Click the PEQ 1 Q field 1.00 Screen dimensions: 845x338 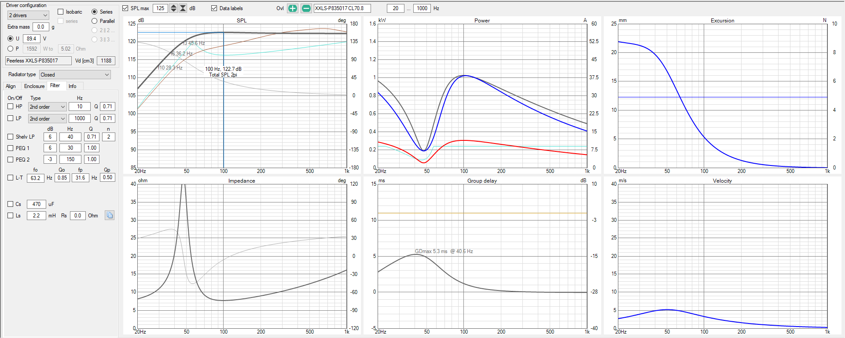coord(92,148)
